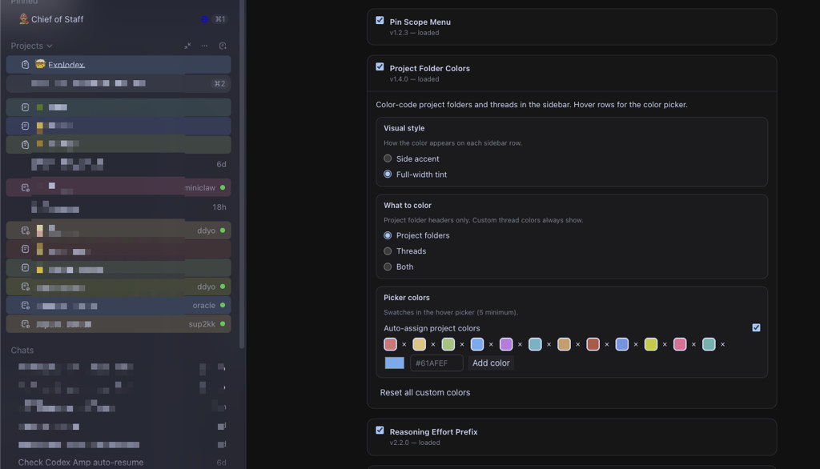Click the Chats section header
The height and width of the screenshot is (469, 820).
point(22,351)
